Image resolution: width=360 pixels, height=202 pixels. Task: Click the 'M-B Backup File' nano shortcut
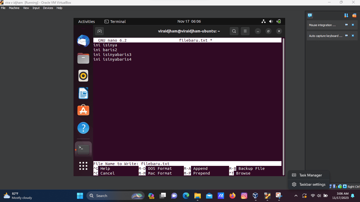coord(247,169)
